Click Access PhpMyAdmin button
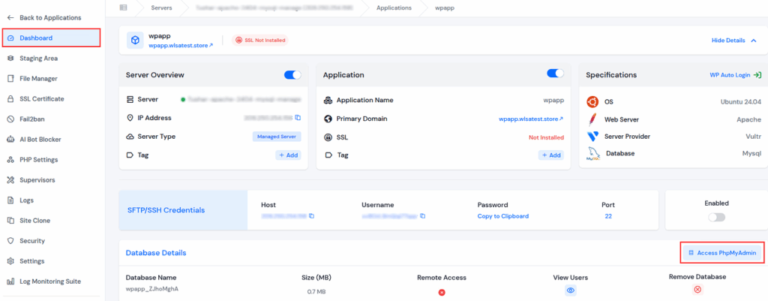The image size is (768, 301). point(723,253)
